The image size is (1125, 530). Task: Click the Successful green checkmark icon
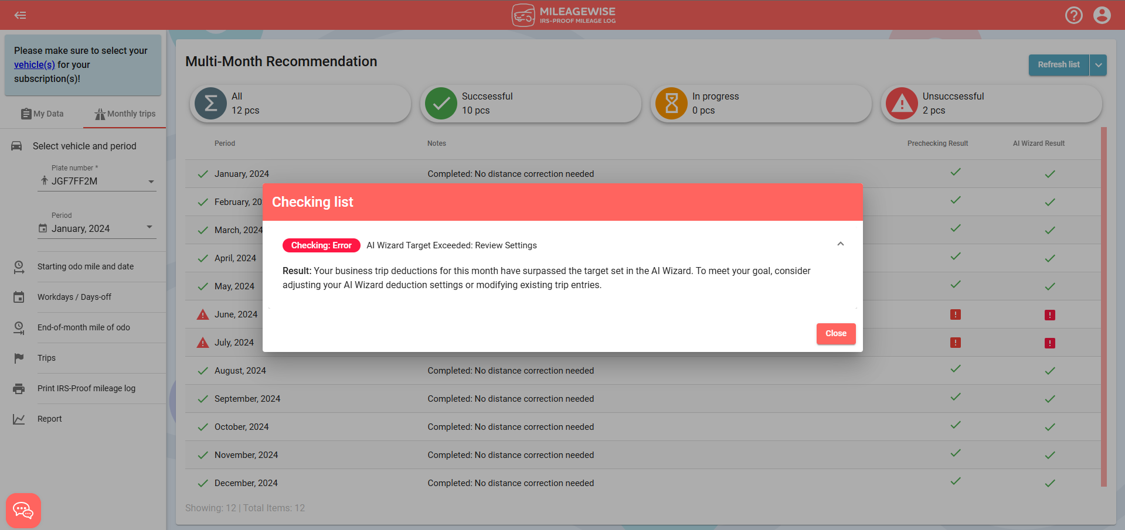[441, 104]
